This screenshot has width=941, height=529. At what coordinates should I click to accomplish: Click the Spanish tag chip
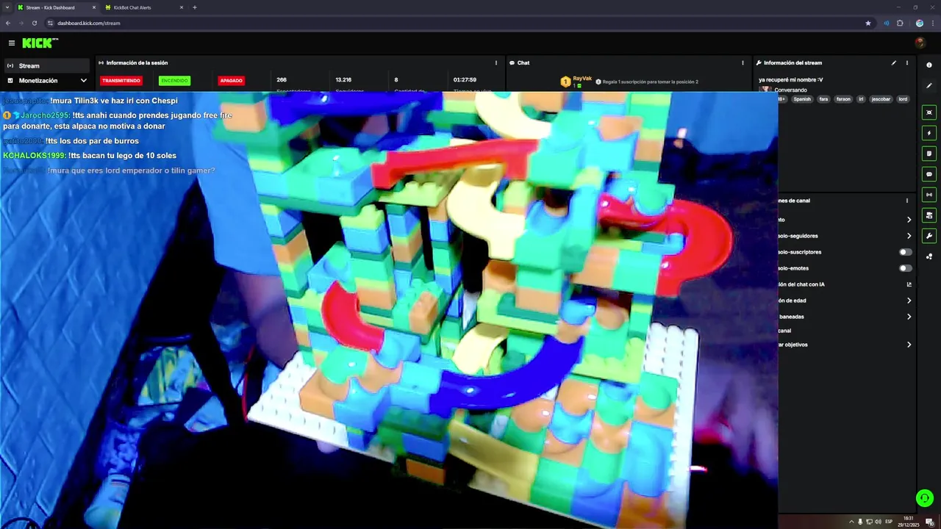tap(802, 99)
